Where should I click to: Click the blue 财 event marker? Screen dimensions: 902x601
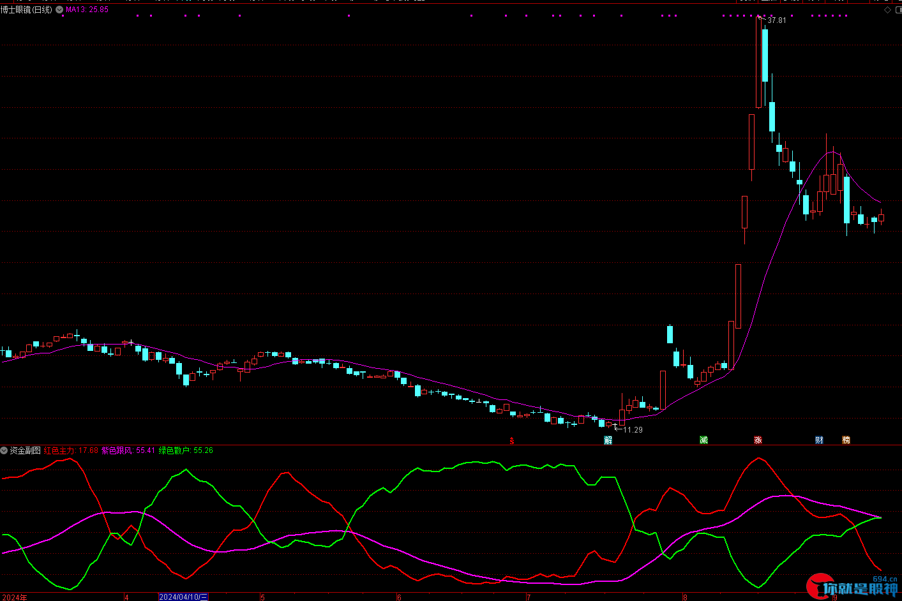(x=819, y=440)
